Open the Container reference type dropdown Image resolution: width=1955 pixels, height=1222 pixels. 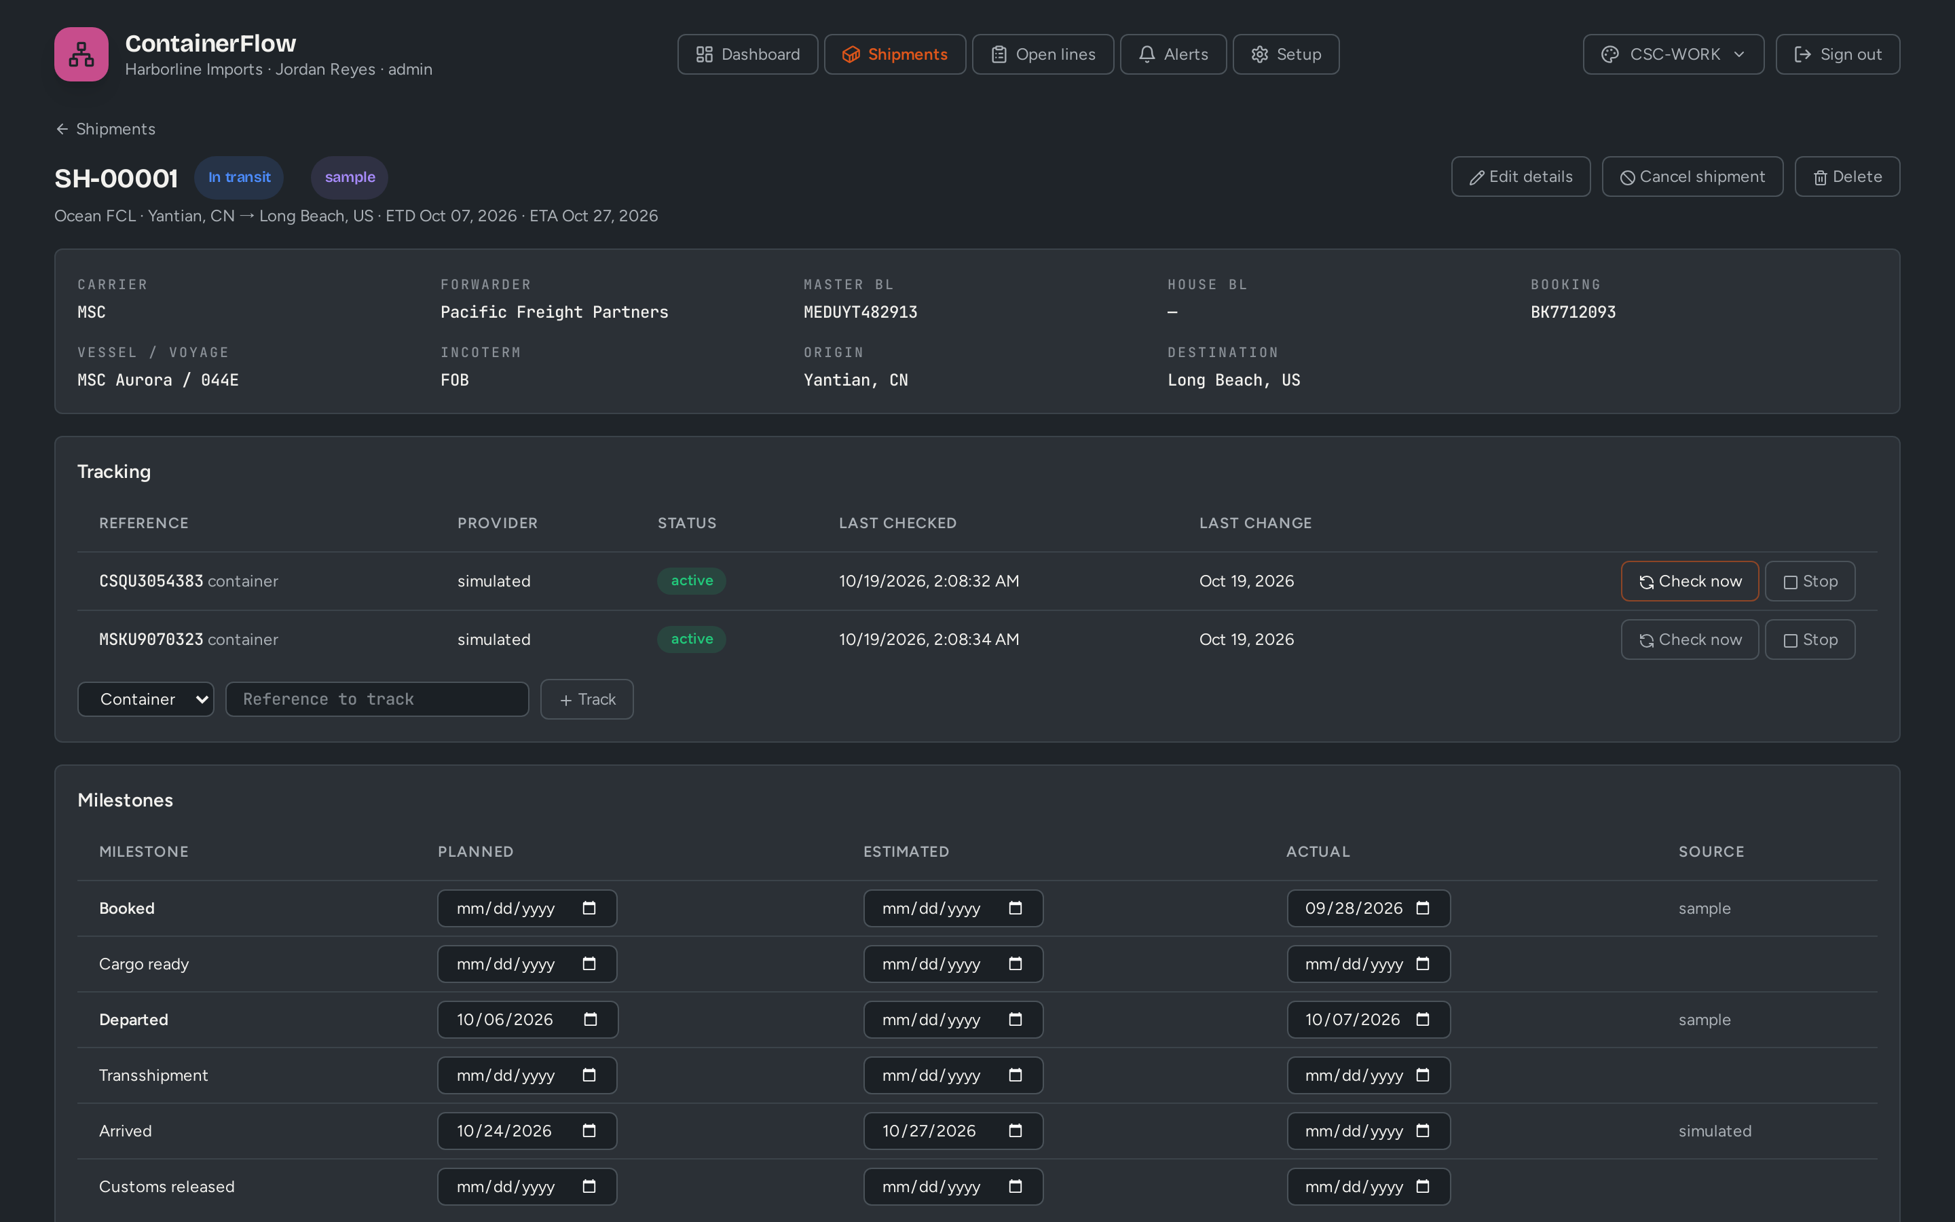coord(145,699)
